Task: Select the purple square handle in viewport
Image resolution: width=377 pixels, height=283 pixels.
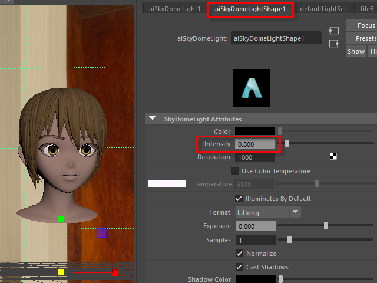Action: coord(101,233)
